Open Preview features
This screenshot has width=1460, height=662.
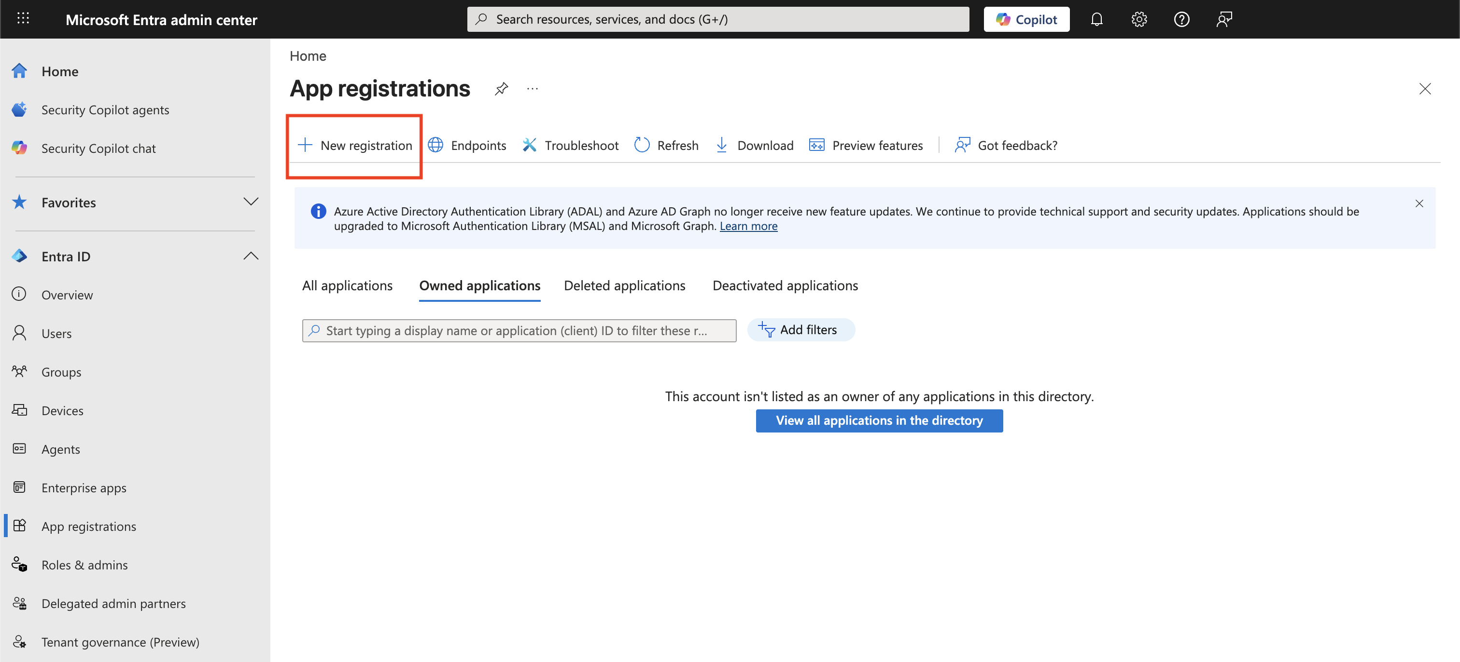866,146
